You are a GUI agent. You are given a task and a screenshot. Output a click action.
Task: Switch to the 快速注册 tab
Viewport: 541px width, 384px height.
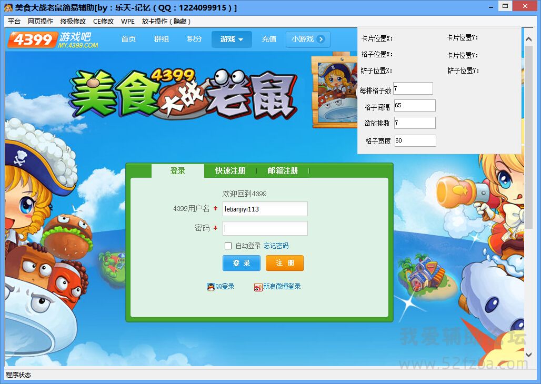click(230, 170)
